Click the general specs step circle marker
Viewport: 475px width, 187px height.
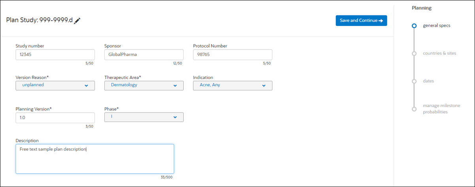(414, 26)
